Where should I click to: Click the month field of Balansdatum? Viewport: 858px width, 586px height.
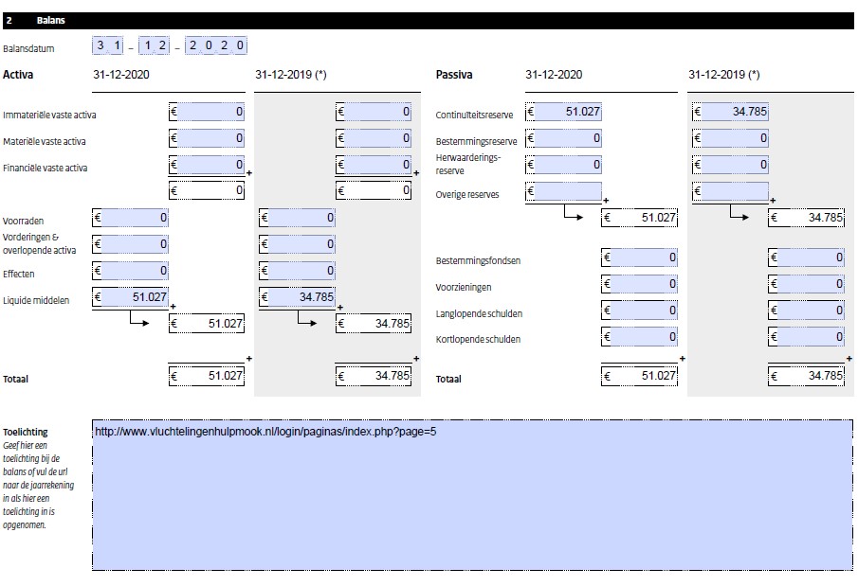click(x=156, y=44)
